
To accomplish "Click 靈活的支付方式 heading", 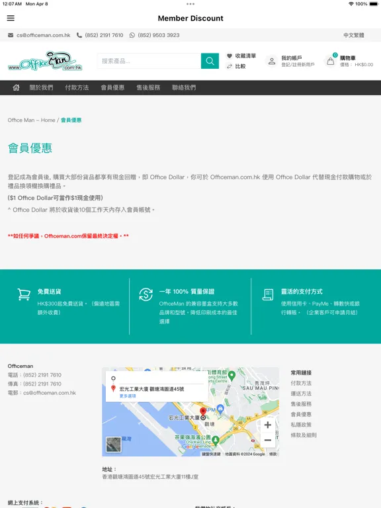I will (302, 292).
